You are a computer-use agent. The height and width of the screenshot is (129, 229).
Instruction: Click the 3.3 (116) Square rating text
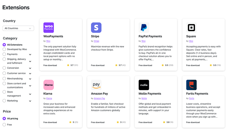[x=217, y=65]
